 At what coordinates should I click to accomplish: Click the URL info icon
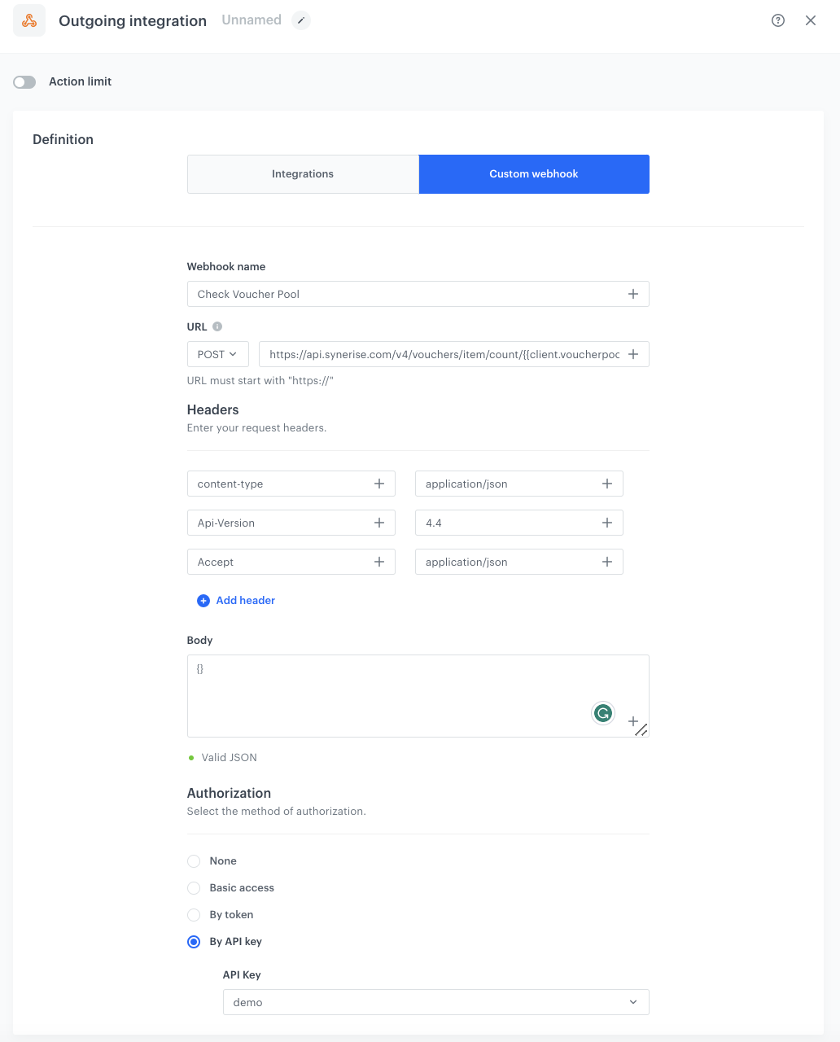tap(217, 326)
